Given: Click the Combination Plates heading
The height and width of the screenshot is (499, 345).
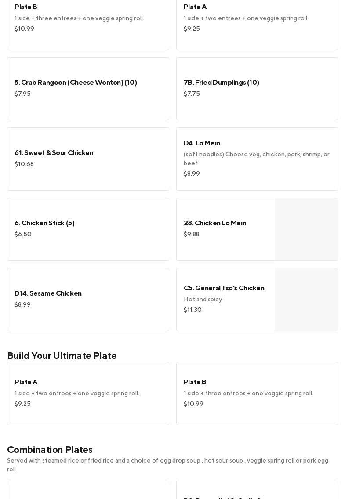Looking at the screenshot, I should (50, 450).
